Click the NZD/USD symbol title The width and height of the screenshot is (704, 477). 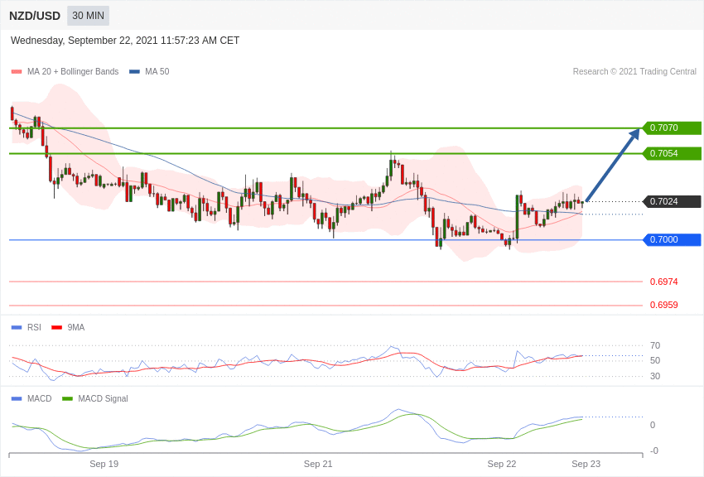click(x=35, y=16)
